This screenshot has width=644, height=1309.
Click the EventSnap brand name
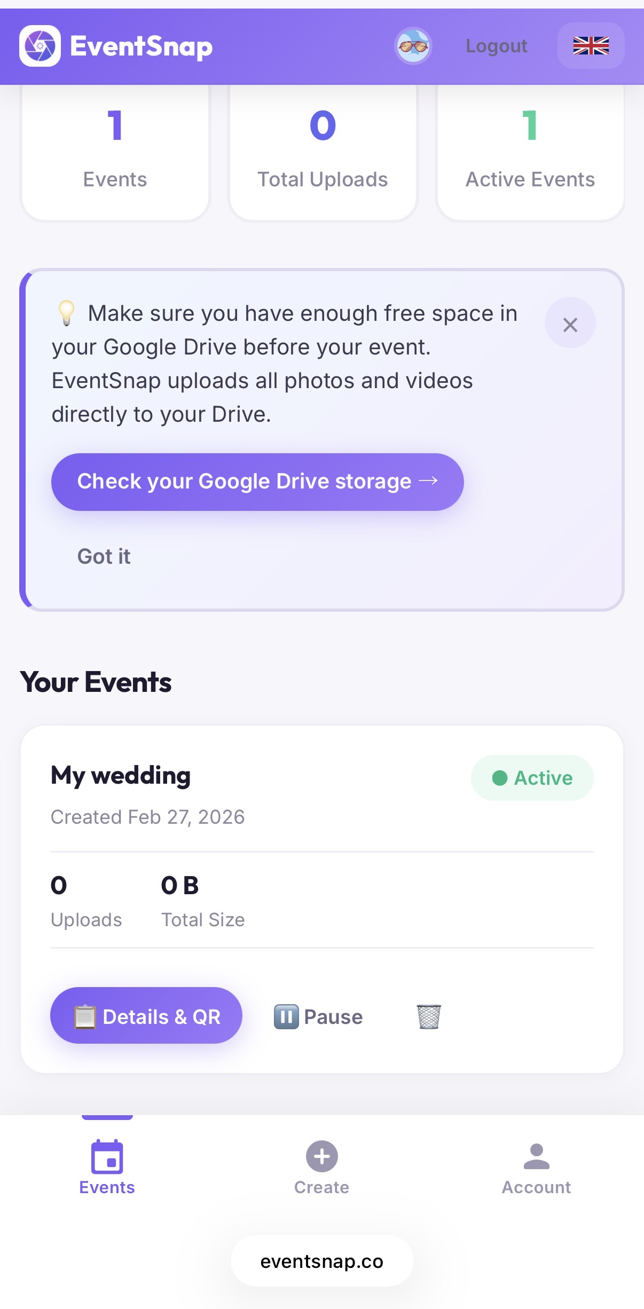coord(142,46)
